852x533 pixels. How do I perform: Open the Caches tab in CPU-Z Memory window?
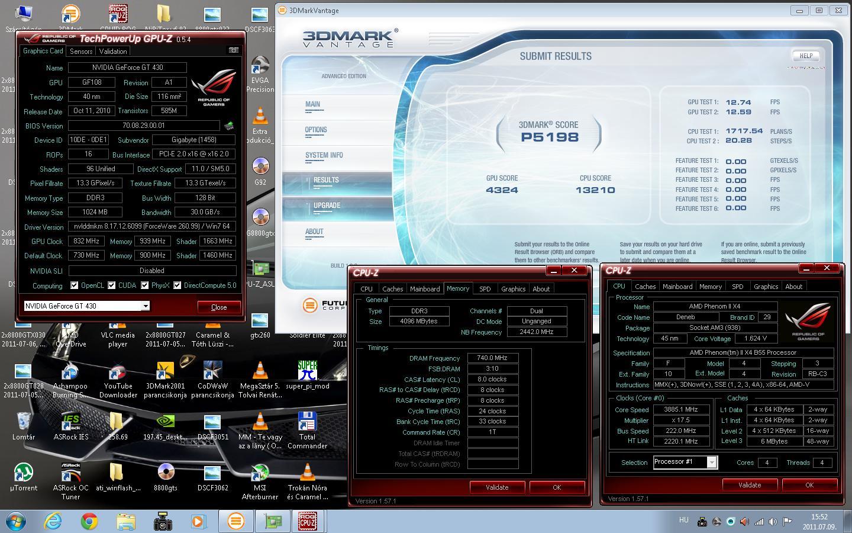click(392, 289)
